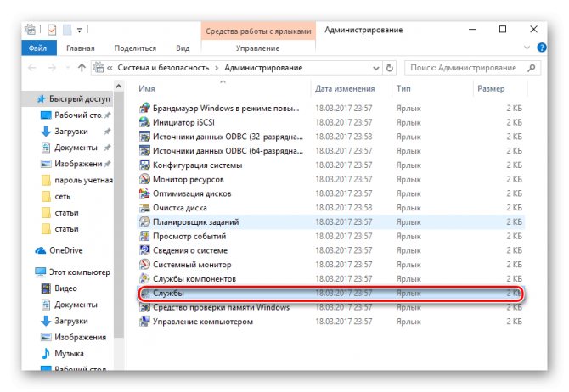Click the Администрирование breadcrumb segment
The width and height of the screenshot is (569, 392).
coord(263,68)
